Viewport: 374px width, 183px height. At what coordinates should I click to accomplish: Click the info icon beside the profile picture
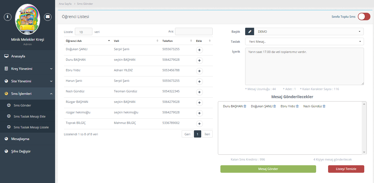(x=8, y=17)
